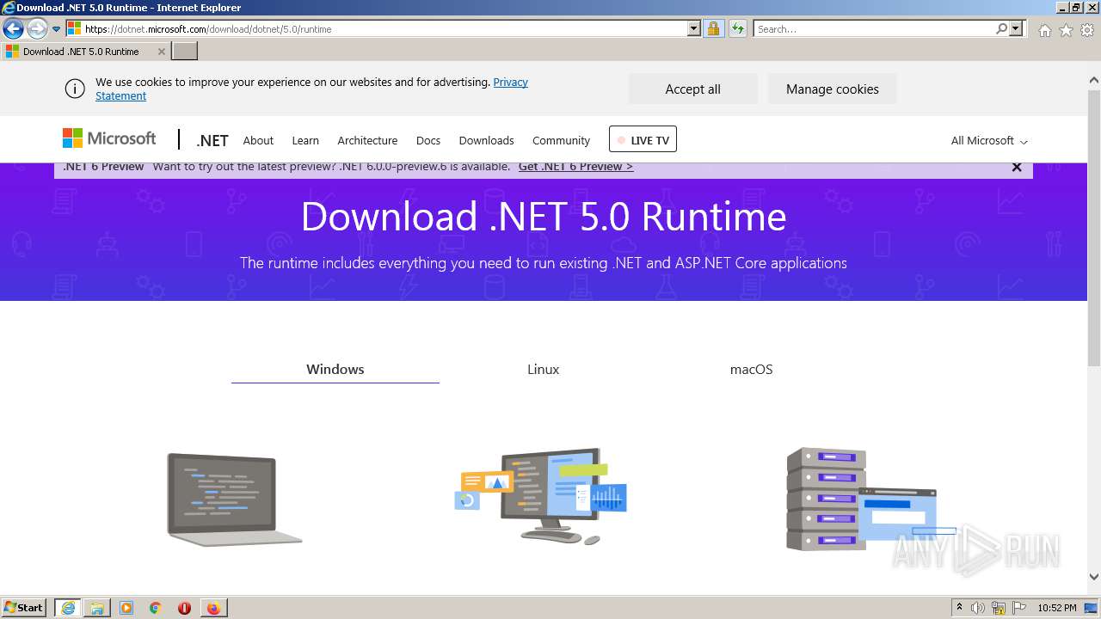Image resolution: width=1101 pixels, height=619 pixels.
Task: Click the address bar URL field
Action: [376, 28]
